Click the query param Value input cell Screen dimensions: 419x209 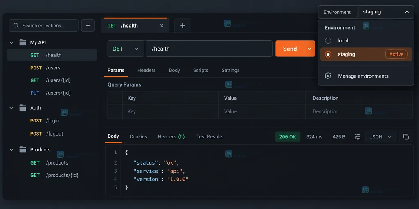tap(262, 111)
